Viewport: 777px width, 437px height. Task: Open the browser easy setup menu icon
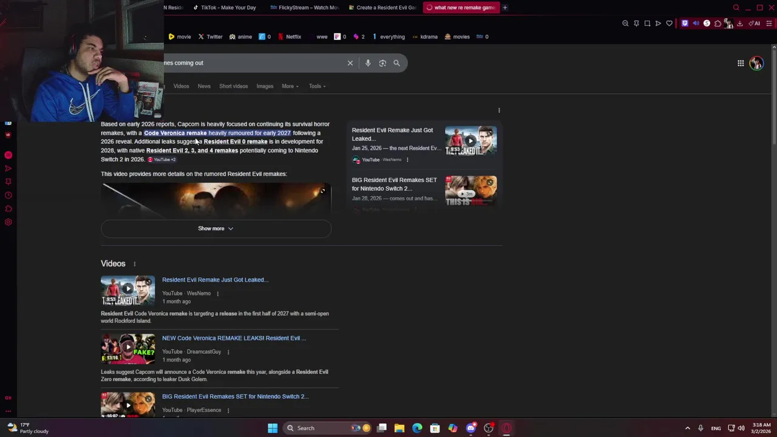click(769, 24)
